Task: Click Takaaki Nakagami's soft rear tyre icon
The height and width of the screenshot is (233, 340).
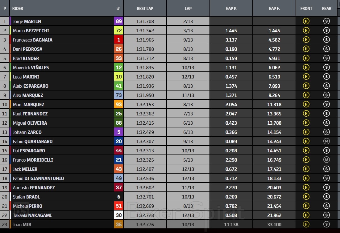Action: pos(326,215)
